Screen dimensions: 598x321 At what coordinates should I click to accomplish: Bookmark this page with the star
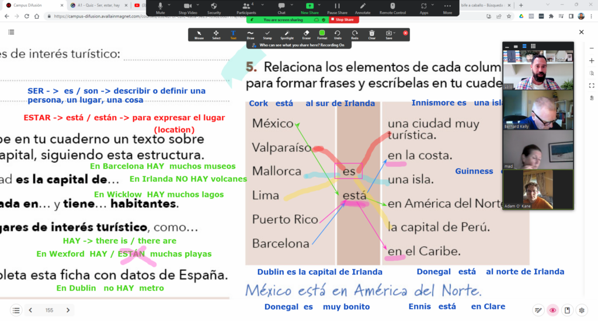[509, 16]
